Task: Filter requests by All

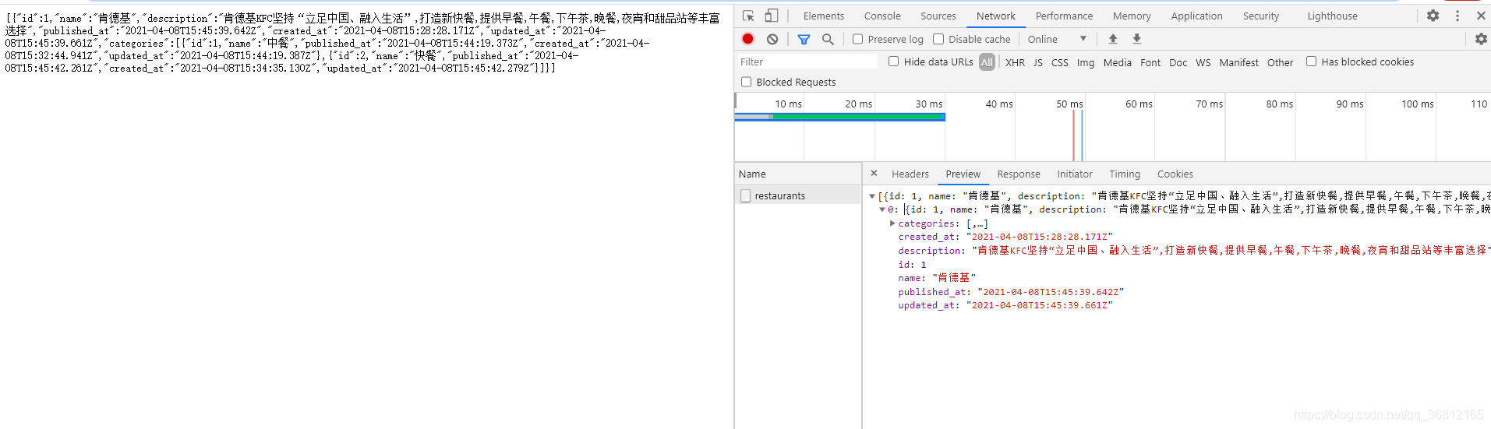Action: tap(987, 62)
